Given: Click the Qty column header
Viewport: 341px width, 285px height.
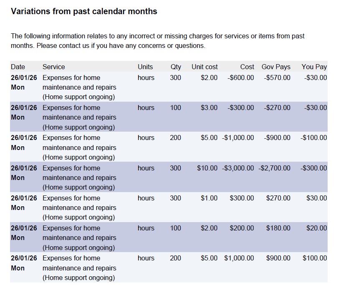Looking at the screenshot, I should pyautogui.click(x=176, y=67).
